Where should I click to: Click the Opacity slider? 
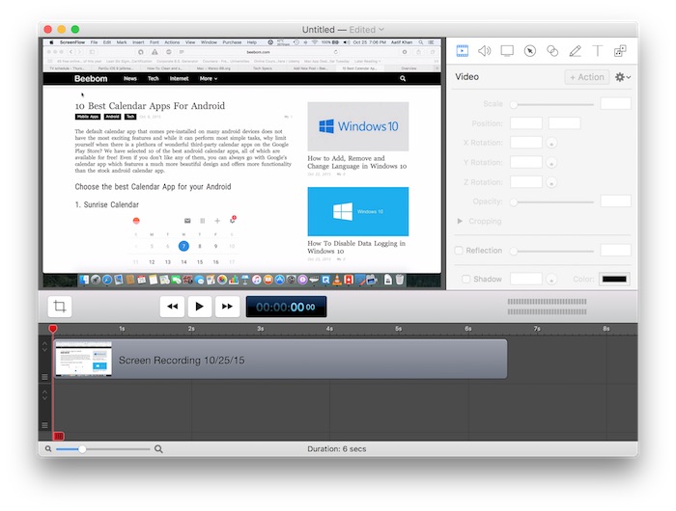click(x=551, y=202)
